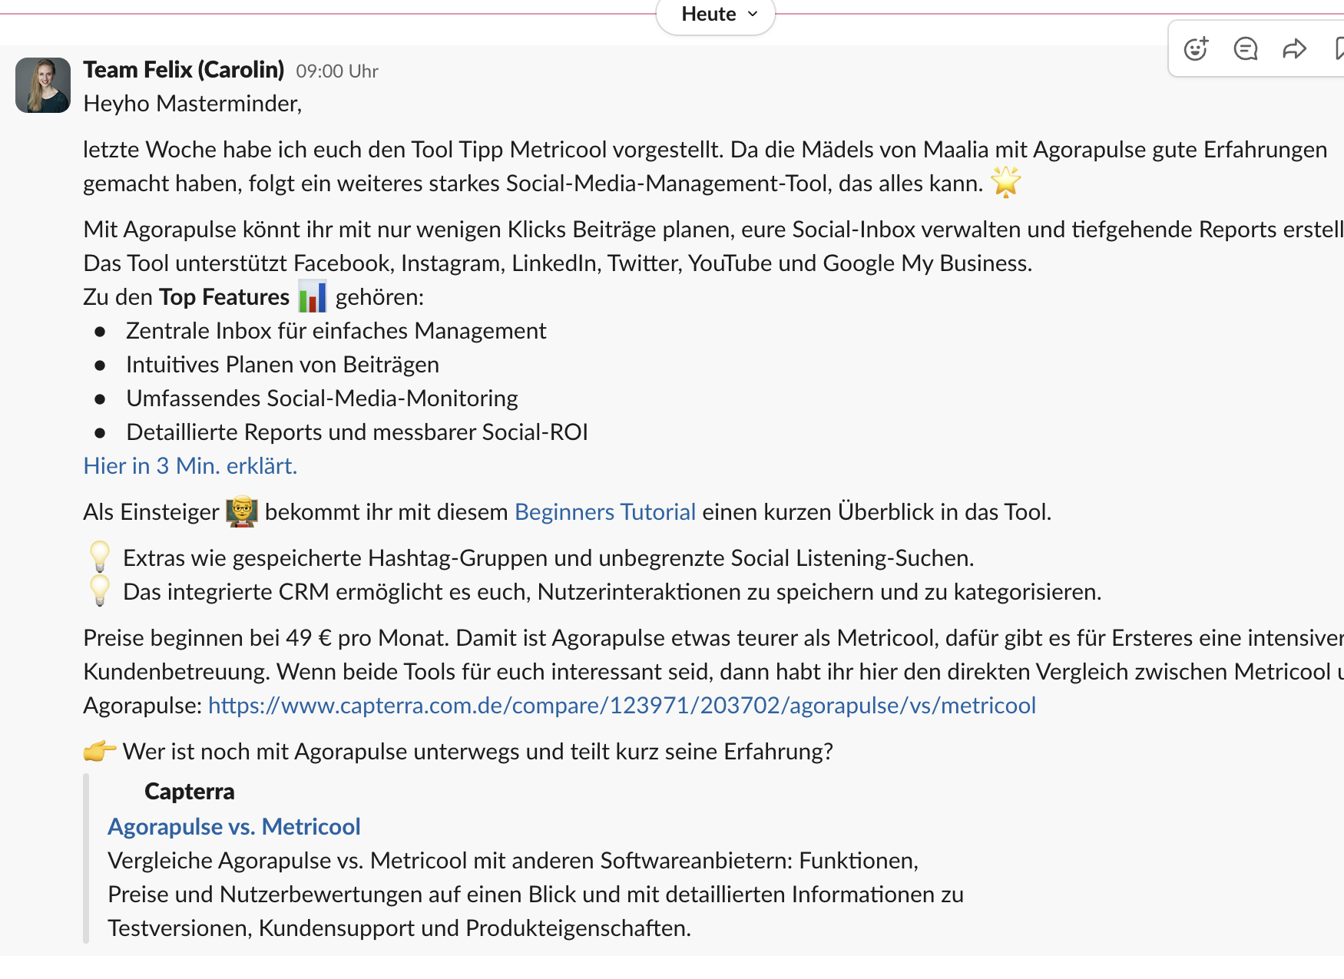Click the Capterra site name in preview
Image resolution: width=1344 pixels, height=979 pixels.
click(189, 792)
